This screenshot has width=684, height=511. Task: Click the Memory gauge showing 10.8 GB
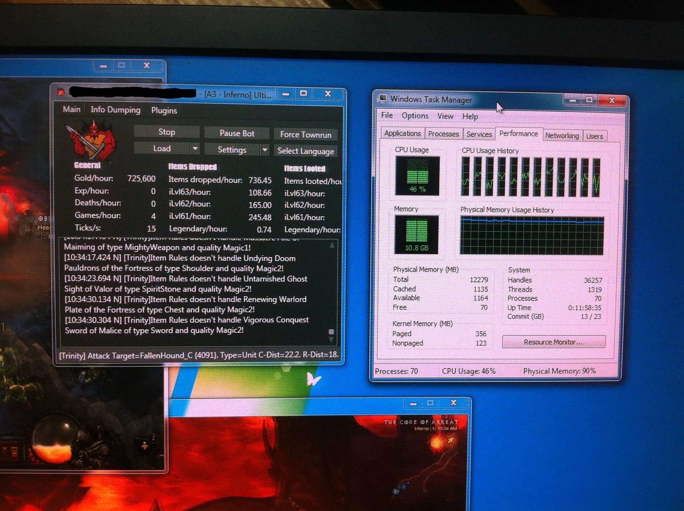click(x=417, y=235)
